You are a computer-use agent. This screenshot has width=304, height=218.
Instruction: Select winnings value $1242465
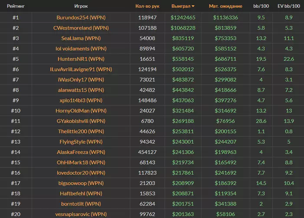coord(183,18)
